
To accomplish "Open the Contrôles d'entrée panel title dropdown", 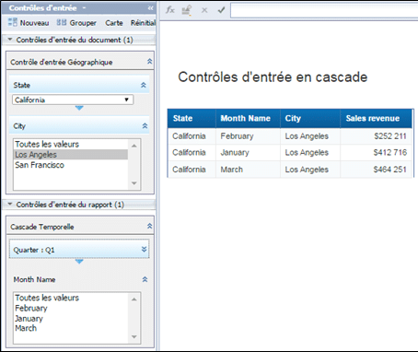I will tap(84, 8).
